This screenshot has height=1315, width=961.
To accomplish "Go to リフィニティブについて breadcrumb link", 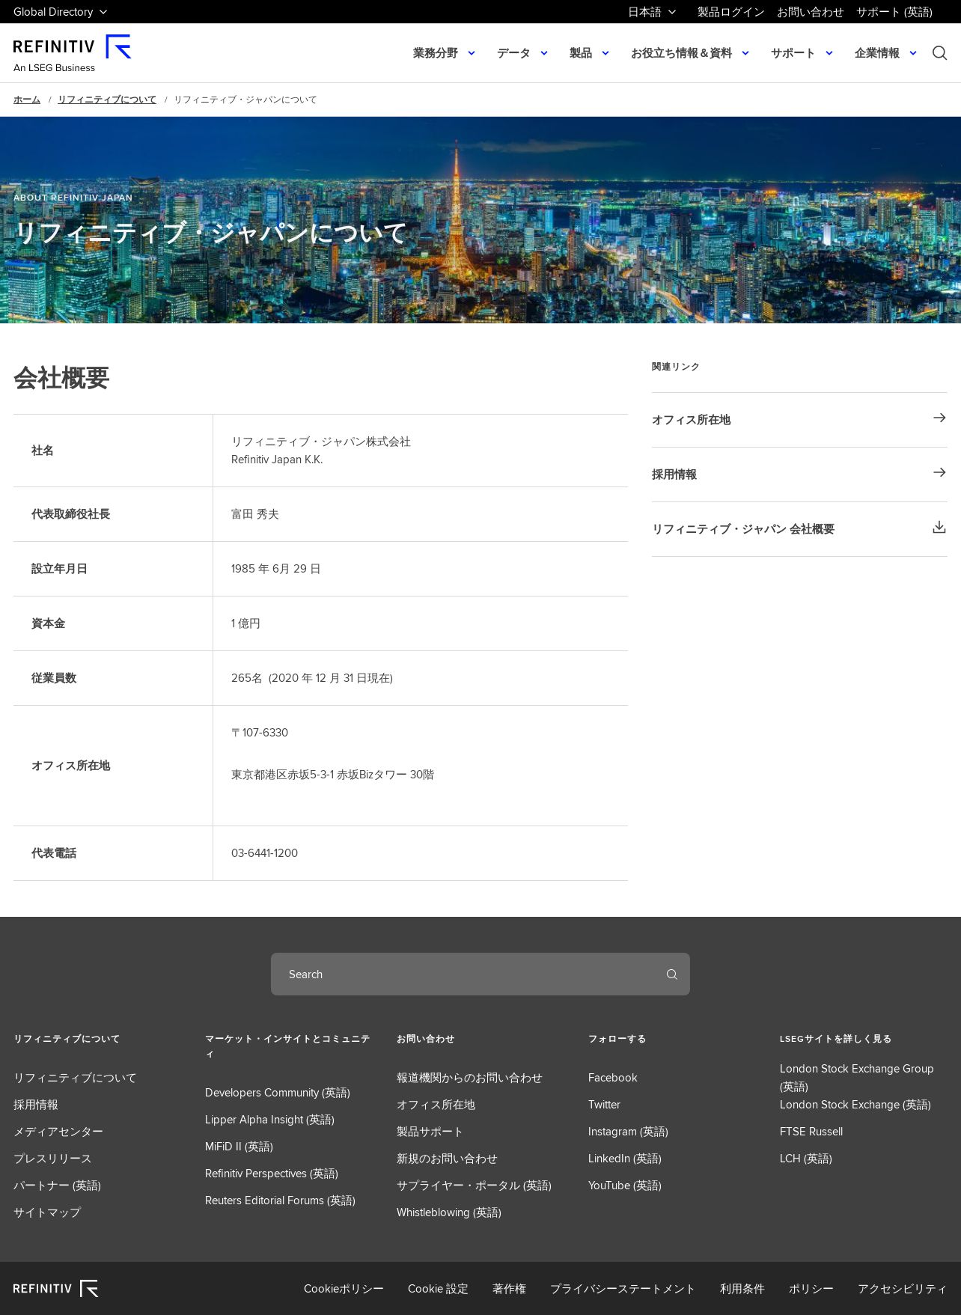I will 107,100.
